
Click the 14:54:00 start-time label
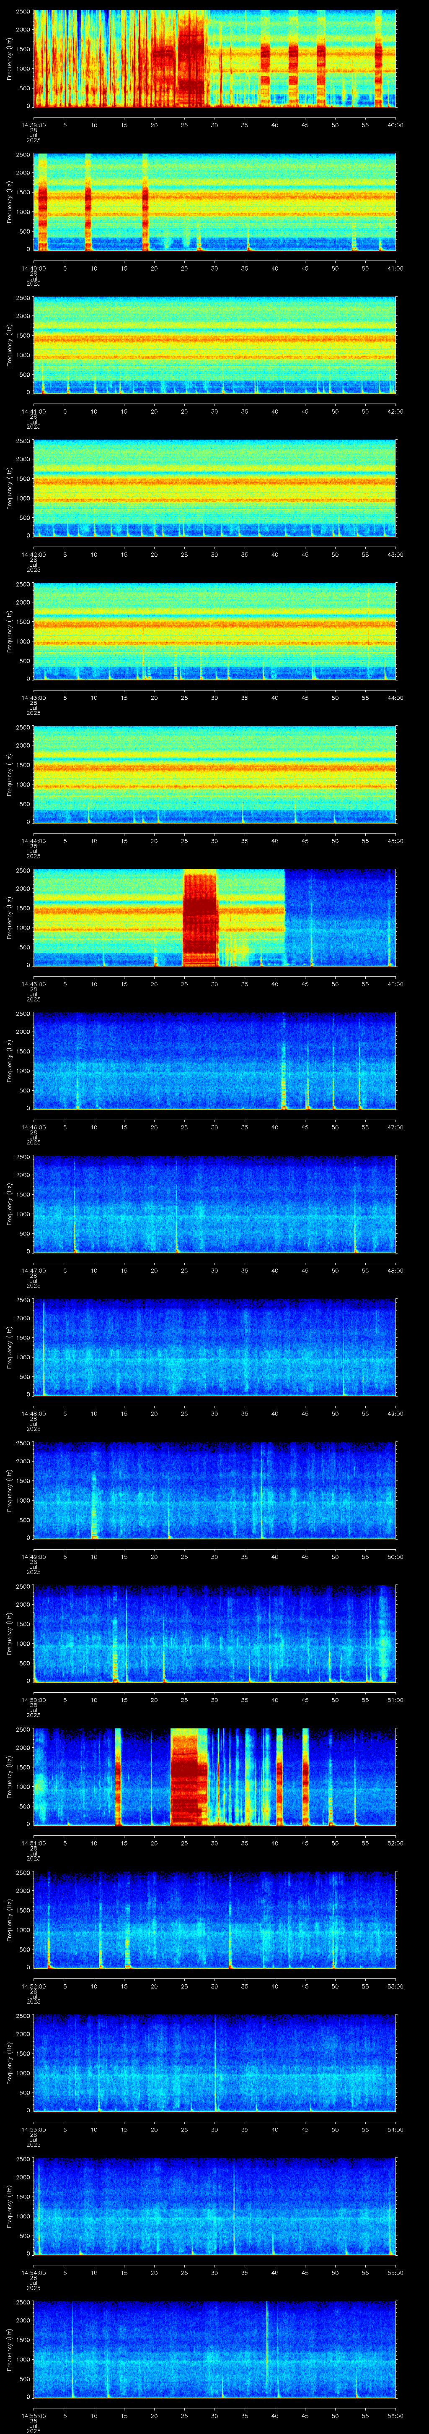pos(33,2272)
